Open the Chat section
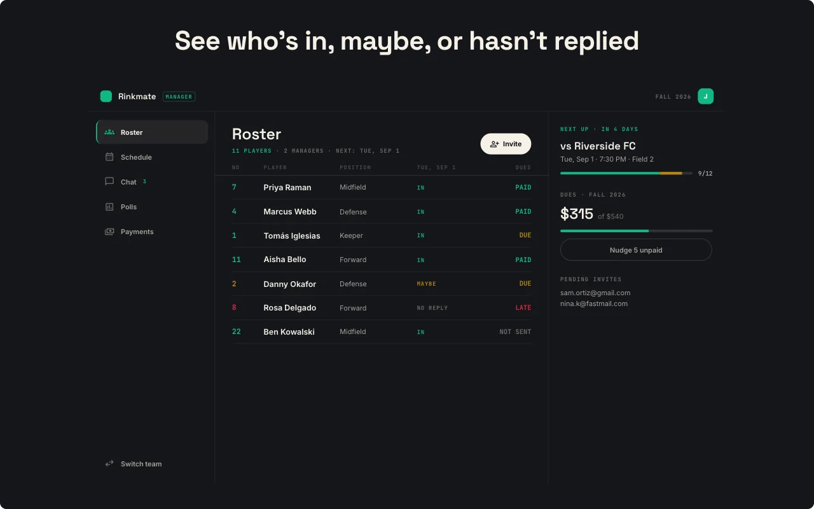 [152, 182]
